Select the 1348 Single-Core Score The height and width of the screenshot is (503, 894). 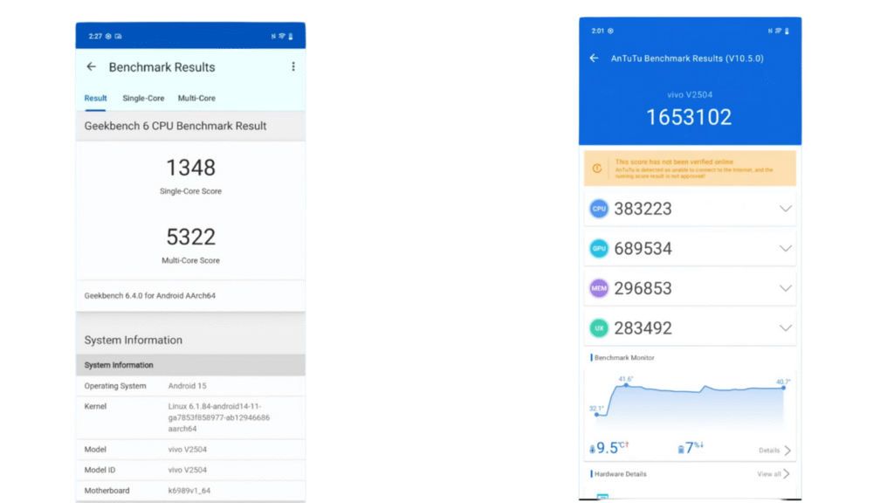[x=190, y=168]
